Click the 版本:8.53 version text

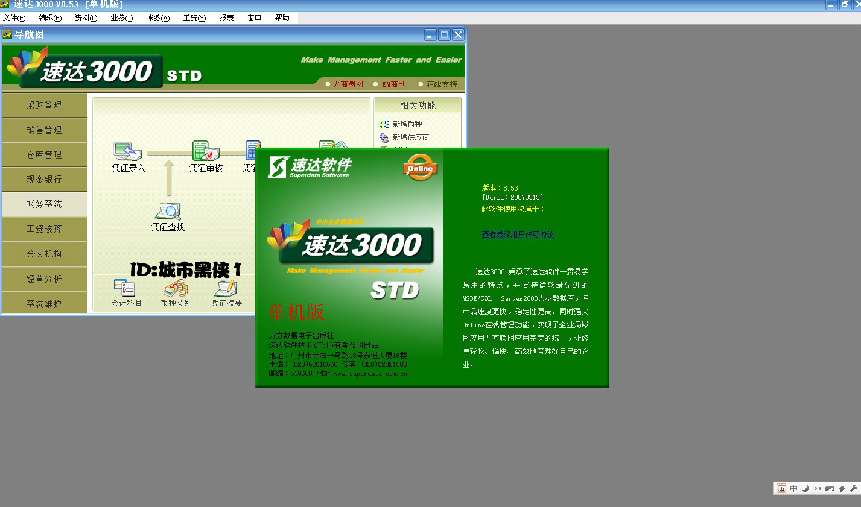(x=500, y=188)
